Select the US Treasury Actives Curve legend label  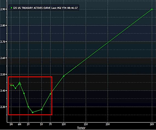click(45, 8)
